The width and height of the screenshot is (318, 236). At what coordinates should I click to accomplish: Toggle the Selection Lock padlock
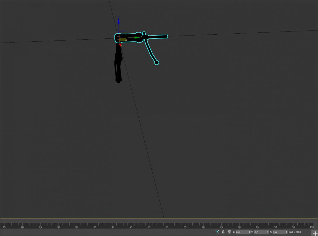[x=223, y=232]
